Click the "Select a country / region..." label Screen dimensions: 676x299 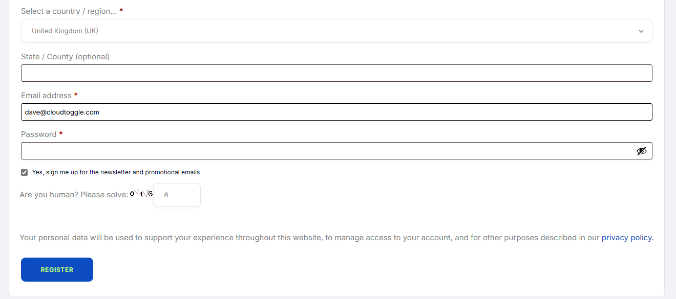point(69,11)
